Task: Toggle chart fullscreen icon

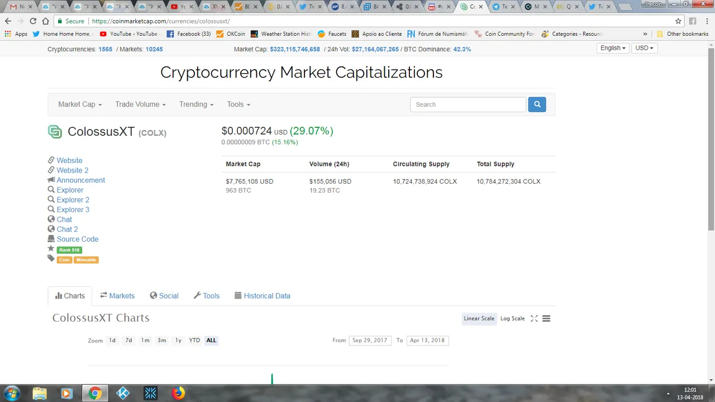Action: (x=534, y=318)
